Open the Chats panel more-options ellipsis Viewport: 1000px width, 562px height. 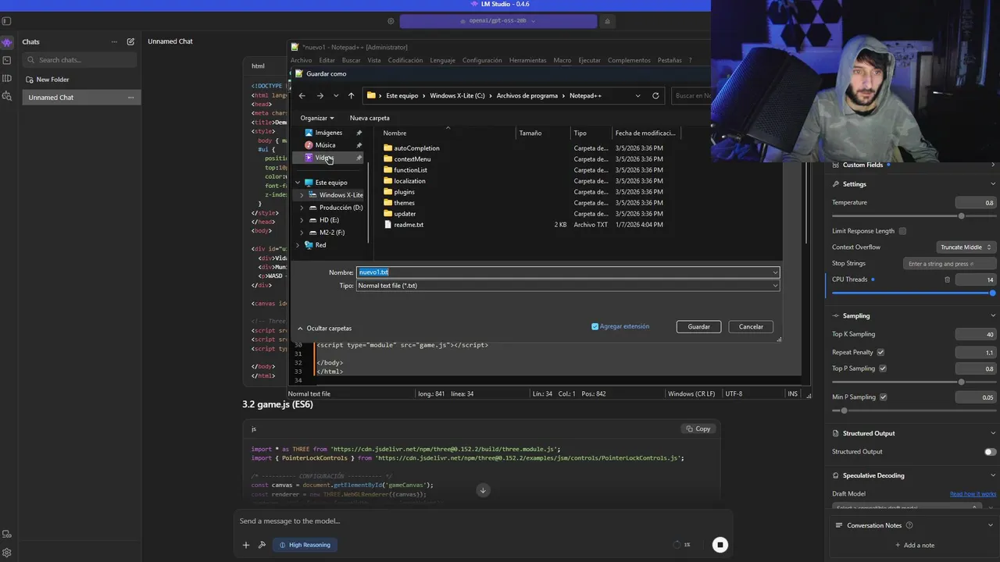pyautogui.click(x=114, y=41)
